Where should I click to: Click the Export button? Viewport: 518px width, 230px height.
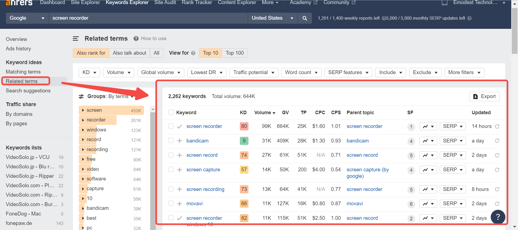tap(485, 96)
